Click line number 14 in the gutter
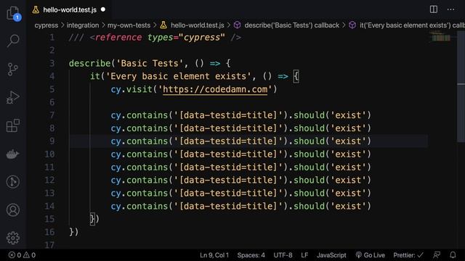 [49, 206]
